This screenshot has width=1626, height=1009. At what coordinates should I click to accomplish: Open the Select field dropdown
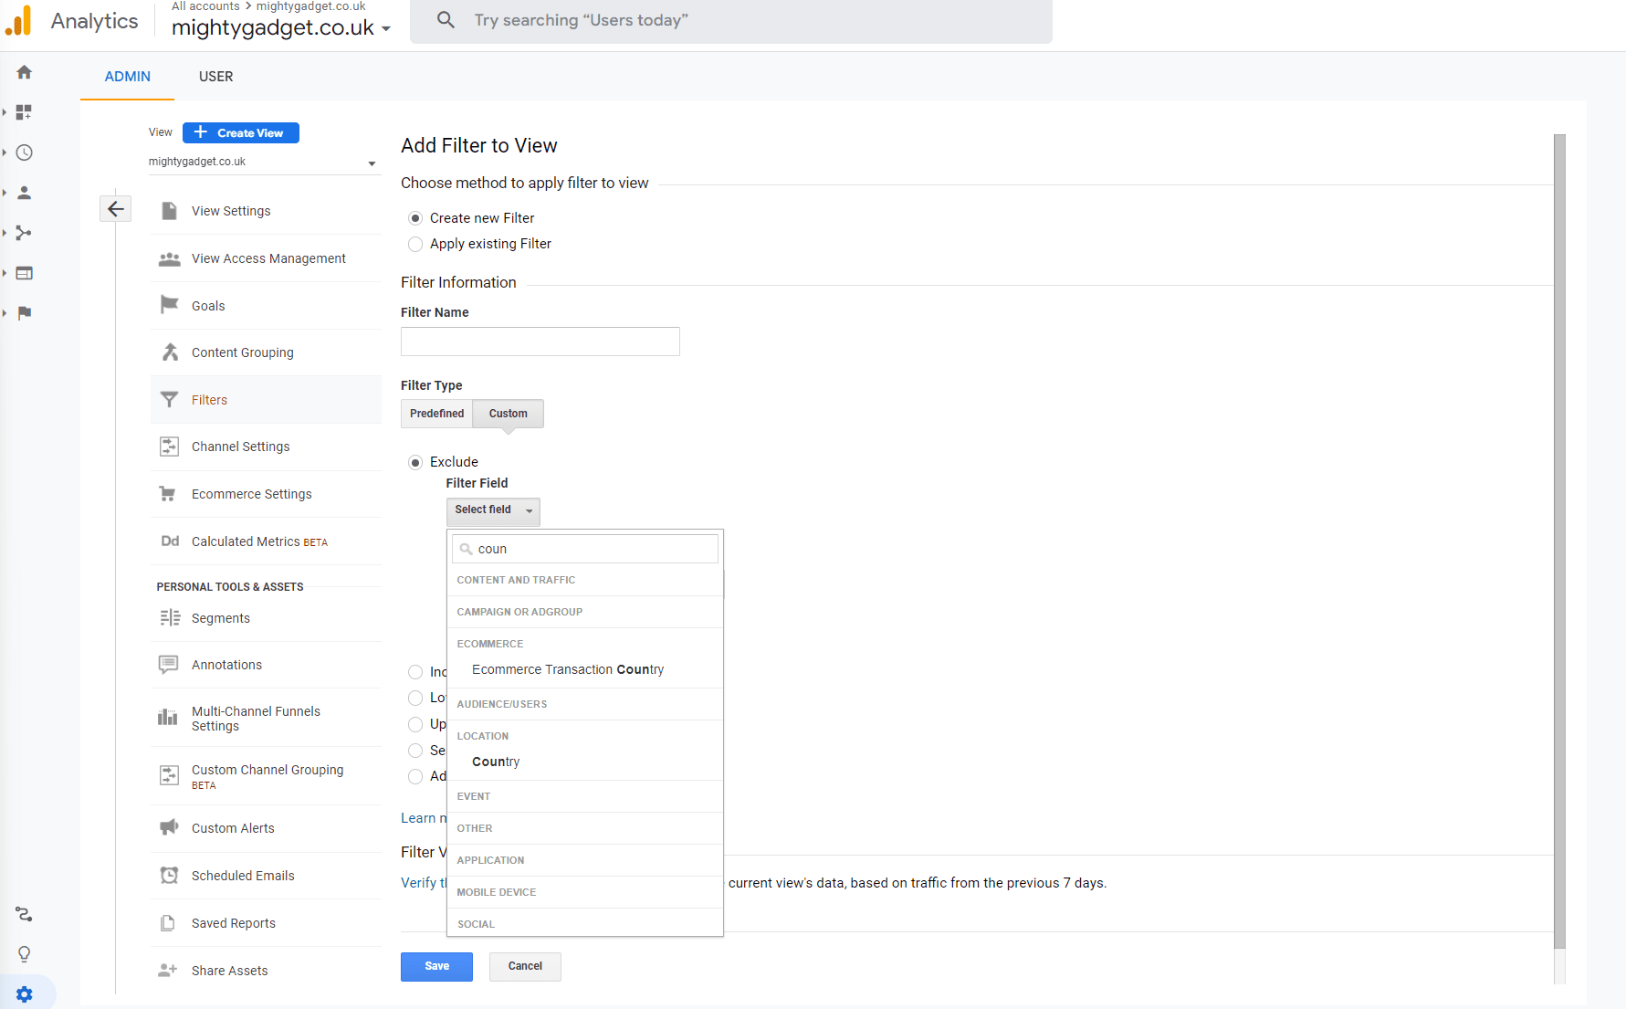[493, 510]
